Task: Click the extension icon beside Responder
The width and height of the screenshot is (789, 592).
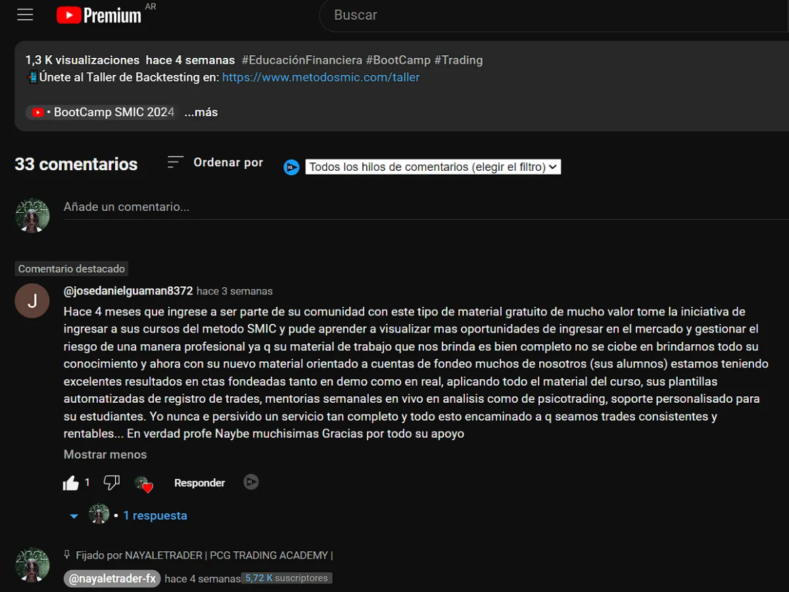Action: 251,482
